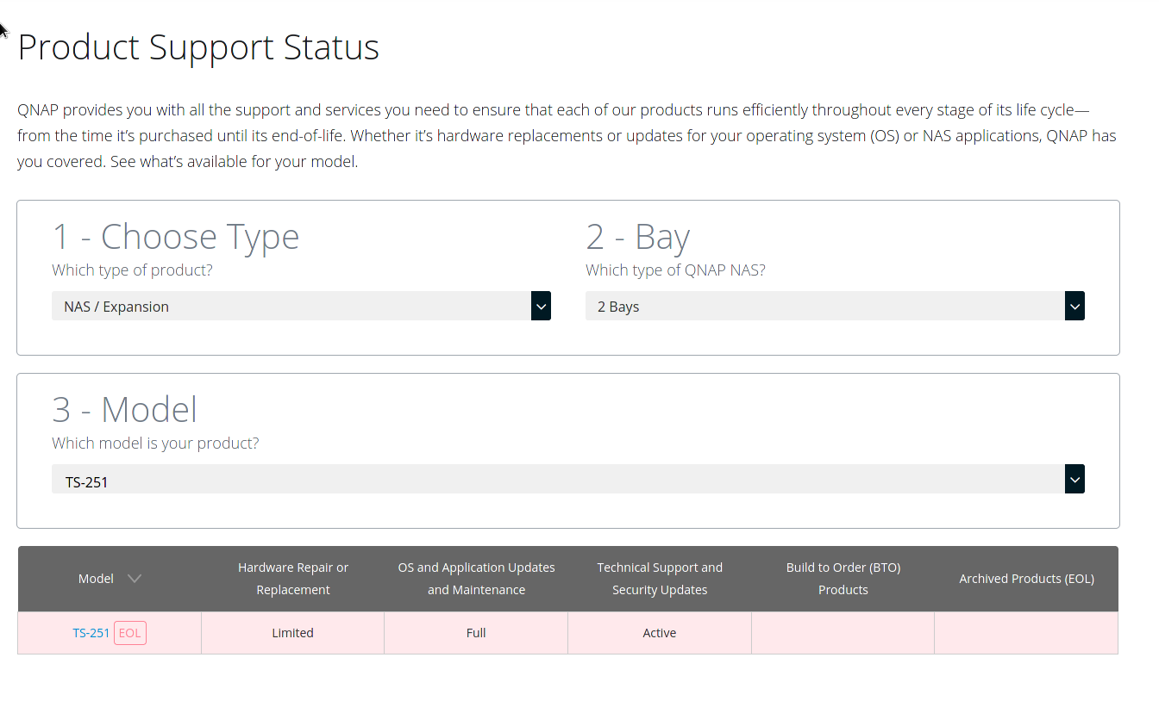
Task: Click the "3 - Model" section heading
Action: [125, 409]
